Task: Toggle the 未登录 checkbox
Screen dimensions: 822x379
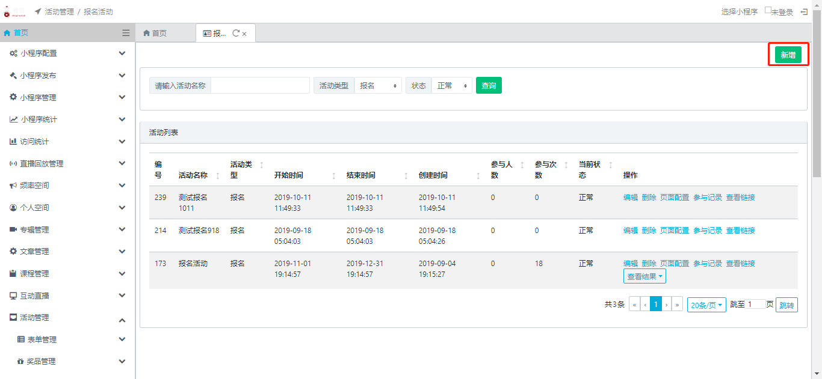Action: coord(768,10)
